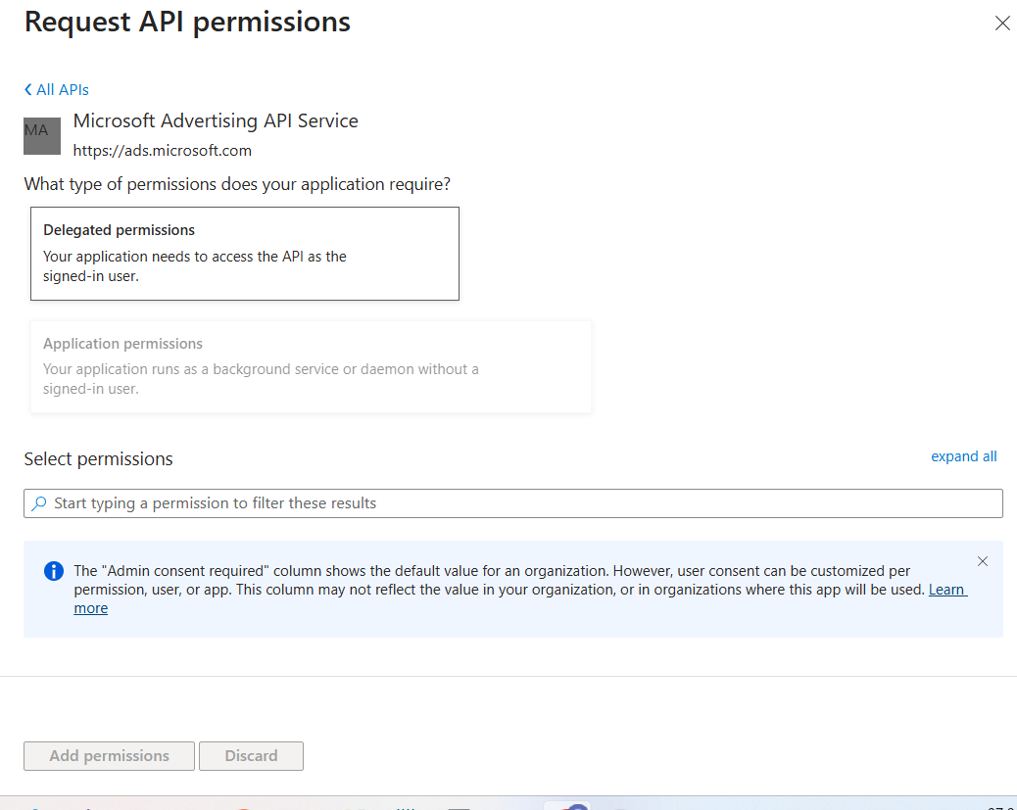Click the permissions type question text
1017x810 pixels.
tap(237, 184)
